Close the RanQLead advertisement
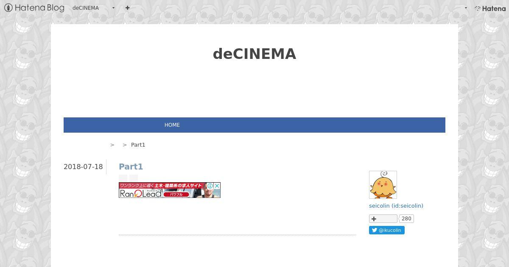Image resolution: width=509 pixels, height=267 pixels. pos(217,186)
